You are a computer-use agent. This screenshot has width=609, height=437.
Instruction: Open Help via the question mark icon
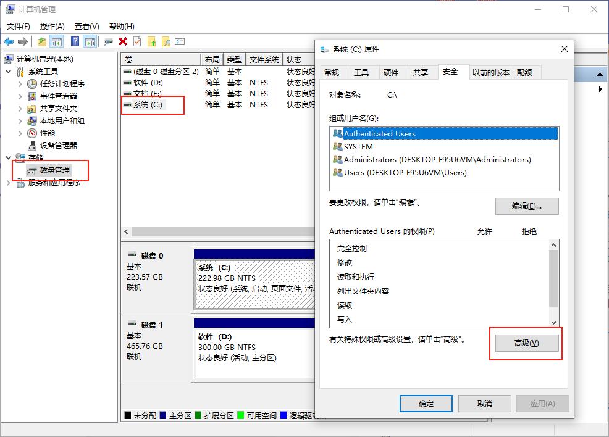click(75, 41)
